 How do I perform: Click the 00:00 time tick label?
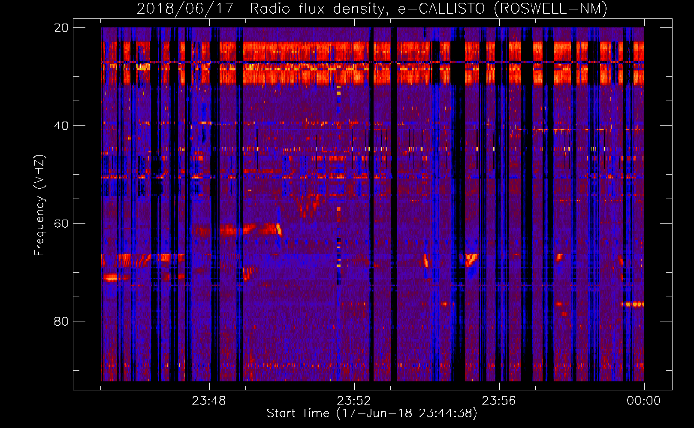(644, 401)
